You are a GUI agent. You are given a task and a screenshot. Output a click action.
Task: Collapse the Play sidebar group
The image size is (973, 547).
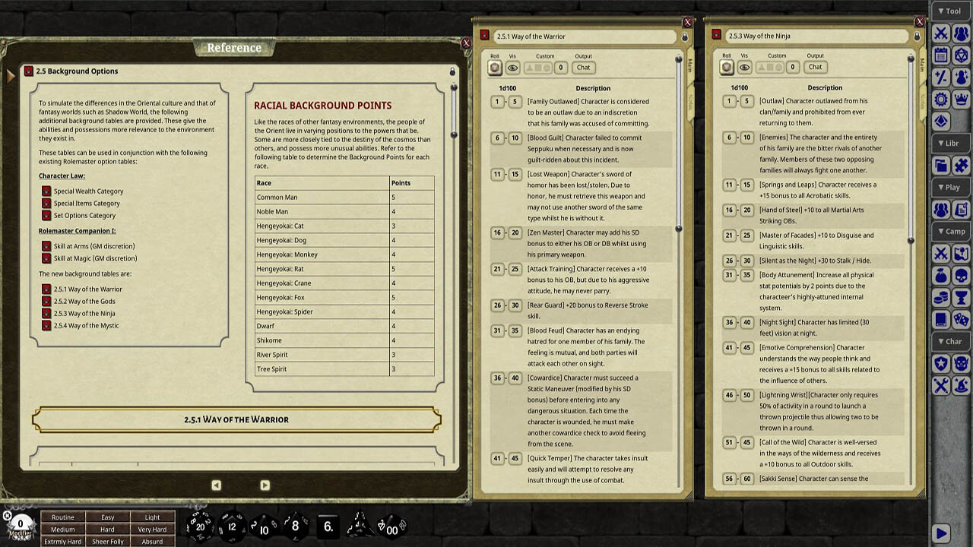(x=951, y=188)
